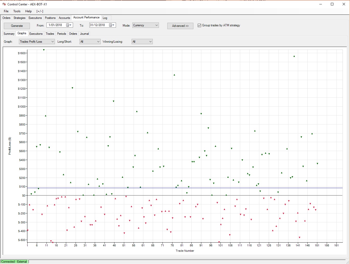Click the green trade marker near $1350 above trade 77

coord(174,75)
